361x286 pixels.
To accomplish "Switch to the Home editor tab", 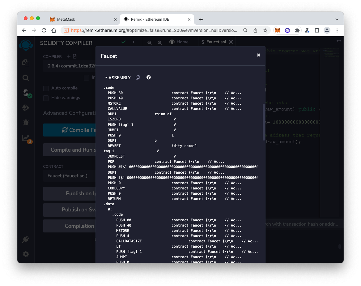I will [x=179, y=42].
